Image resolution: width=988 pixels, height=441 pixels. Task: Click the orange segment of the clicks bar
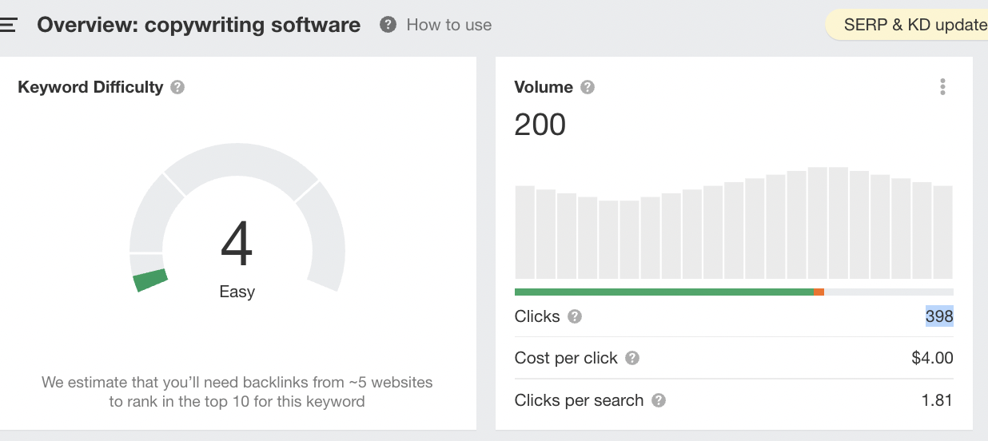coord(819,292)
